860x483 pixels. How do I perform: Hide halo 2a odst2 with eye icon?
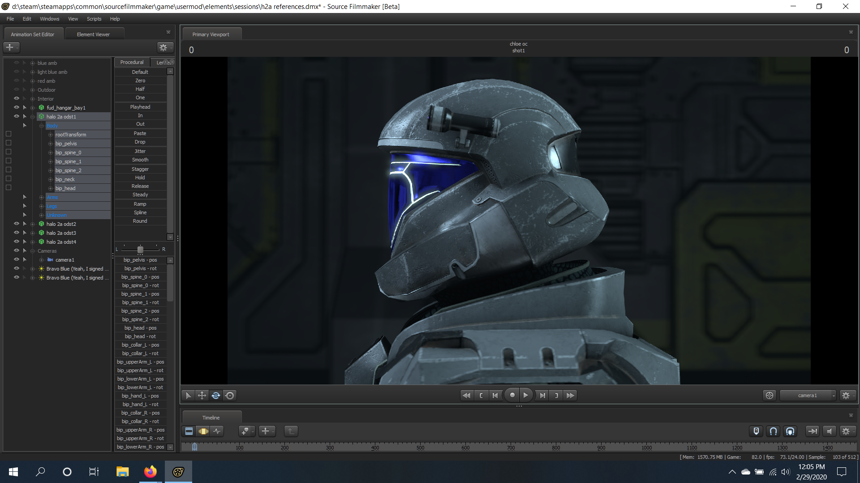17,224
